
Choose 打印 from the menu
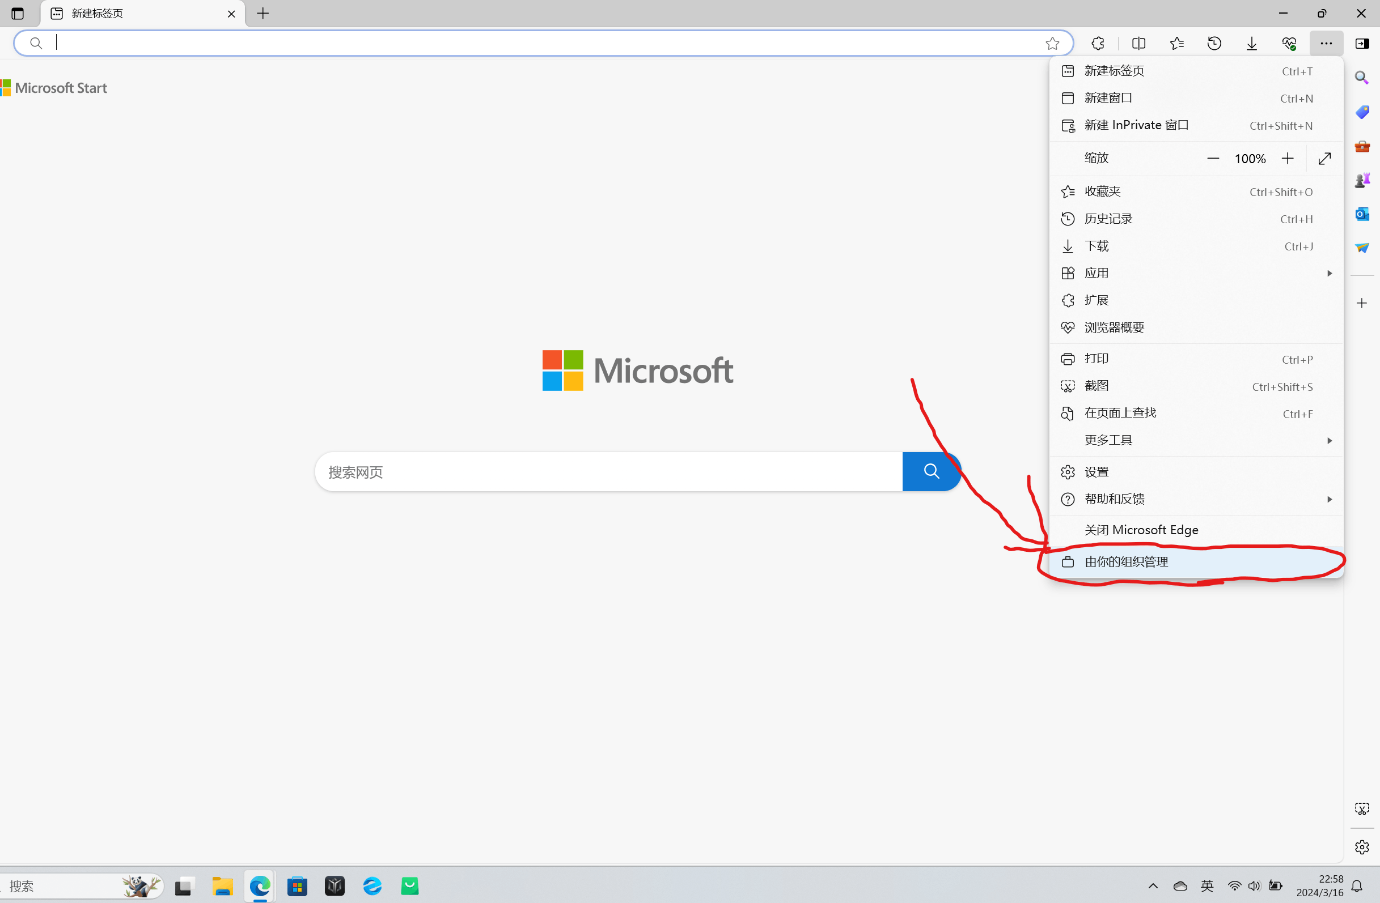coord(1196,359)
